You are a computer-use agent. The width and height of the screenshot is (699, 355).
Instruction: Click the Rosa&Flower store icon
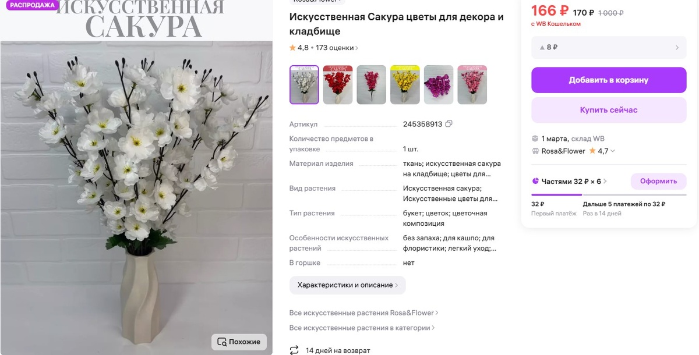point(535,151)
